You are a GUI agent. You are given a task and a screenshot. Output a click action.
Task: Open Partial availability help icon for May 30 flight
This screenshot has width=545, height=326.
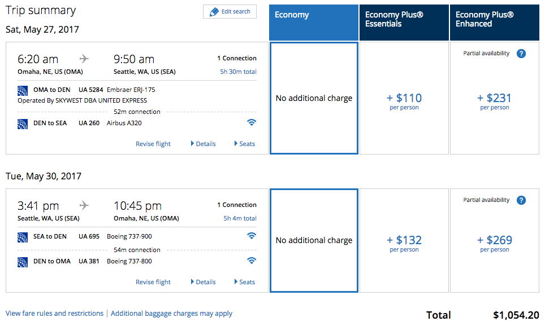click(x=521, y=200)
